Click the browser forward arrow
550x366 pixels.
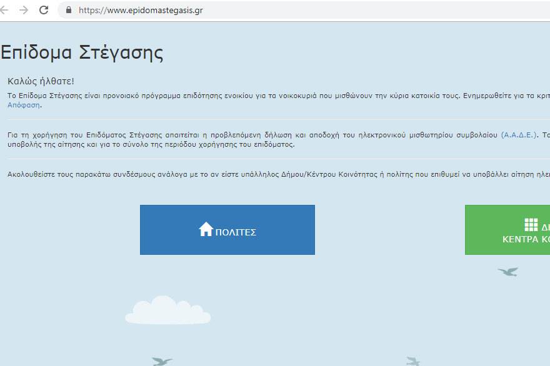coord(24,10)
